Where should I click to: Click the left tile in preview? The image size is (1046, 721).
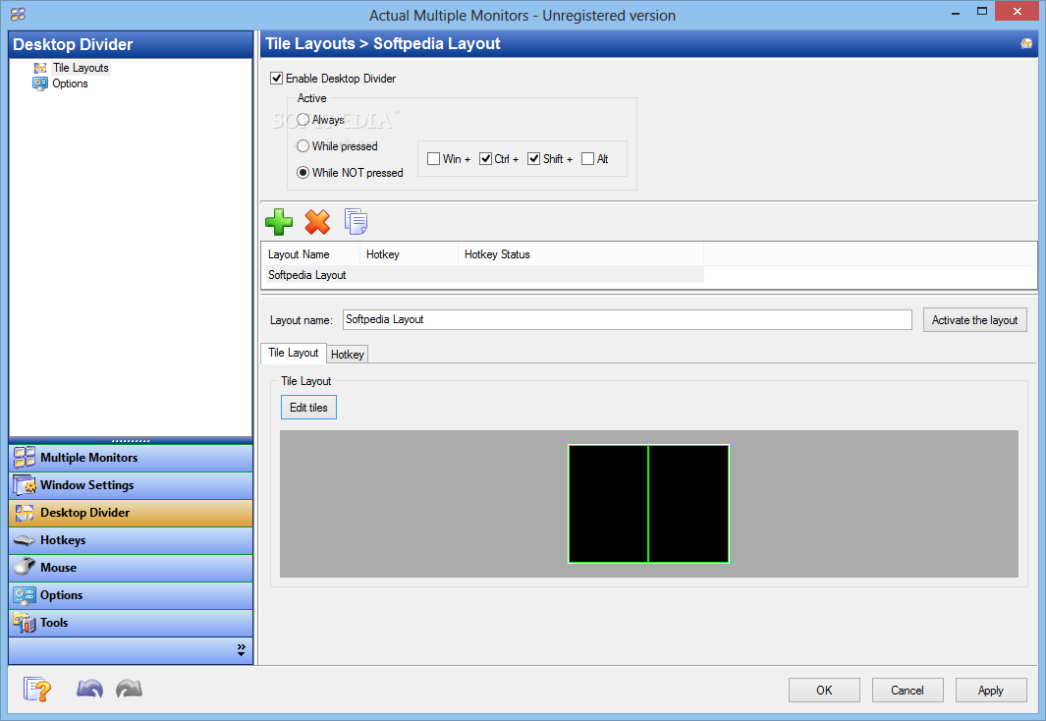pyautogui.click(x=608, y=504)
